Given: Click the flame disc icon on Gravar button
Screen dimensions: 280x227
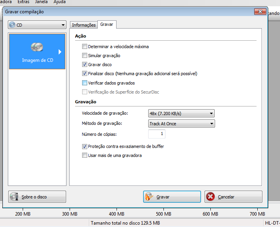Looking at the screenshot, I should [x=149, y=197].
